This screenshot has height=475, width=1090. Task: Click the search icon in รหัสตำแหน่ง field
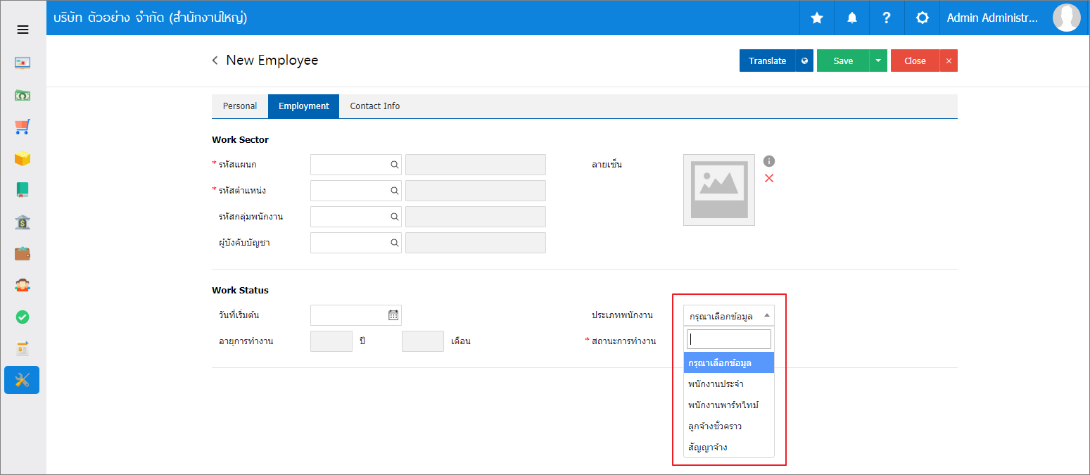[x=395, y=191]
